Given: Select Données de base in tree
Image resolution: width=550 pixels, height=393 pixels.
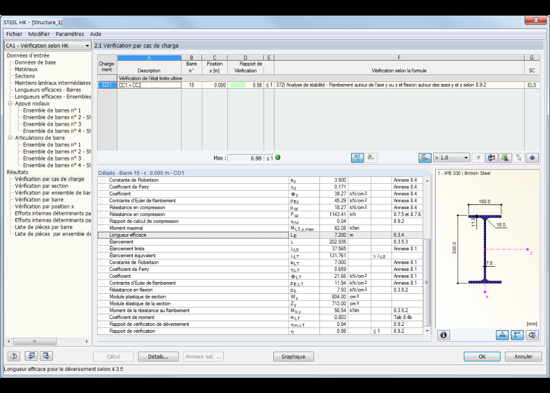Looking at the screenshot, I should 35,62.
